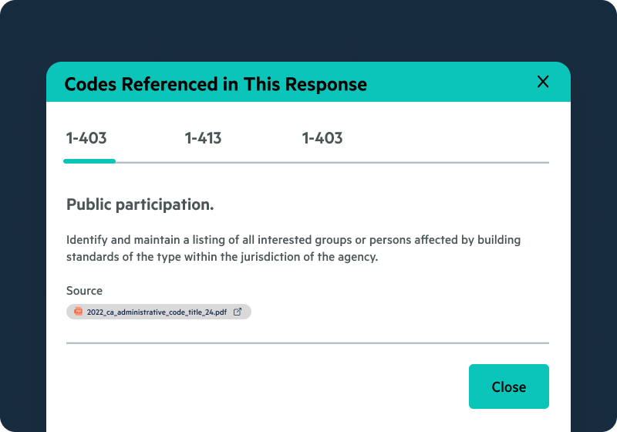This screenshot has height=432, width=617.
Task: Click the gray tab bar underline
Action: [x=332, y=162]
